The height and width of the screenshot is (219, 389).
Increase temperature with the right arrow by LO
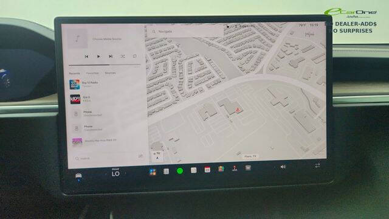tap(125, 173)
